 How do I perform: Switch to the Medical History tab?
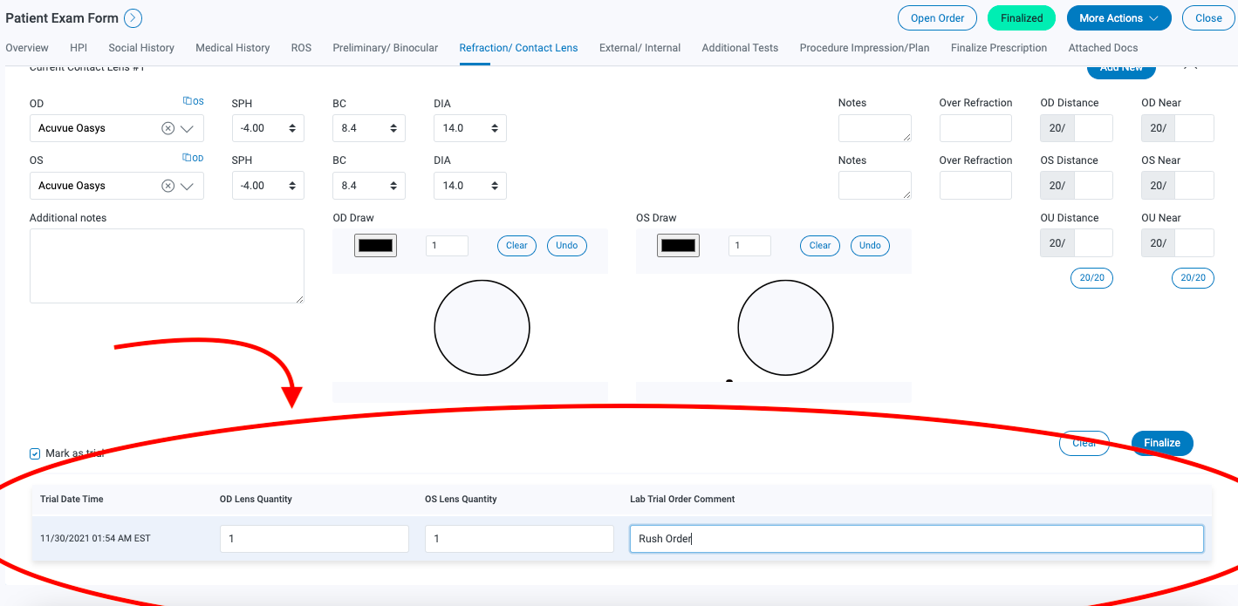[x=232, y=48]
